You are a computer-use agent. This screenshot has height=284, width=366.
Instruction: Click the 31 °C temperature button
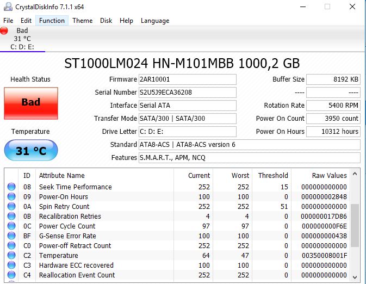[x=31, y=150]
